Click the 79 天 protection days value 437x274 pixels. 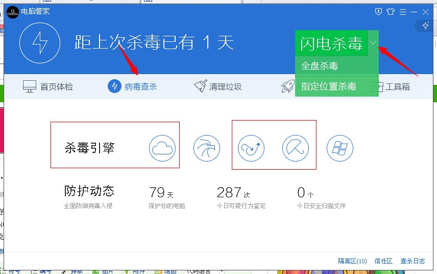(161, 193)
